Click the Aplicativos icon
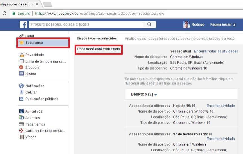The image size is (243, 154). [21, 111]
